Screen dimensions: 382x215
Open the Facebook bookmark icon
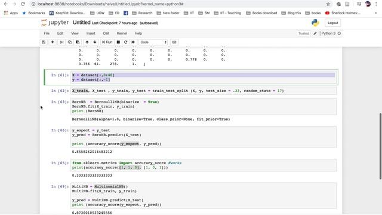tap(126, 13)
